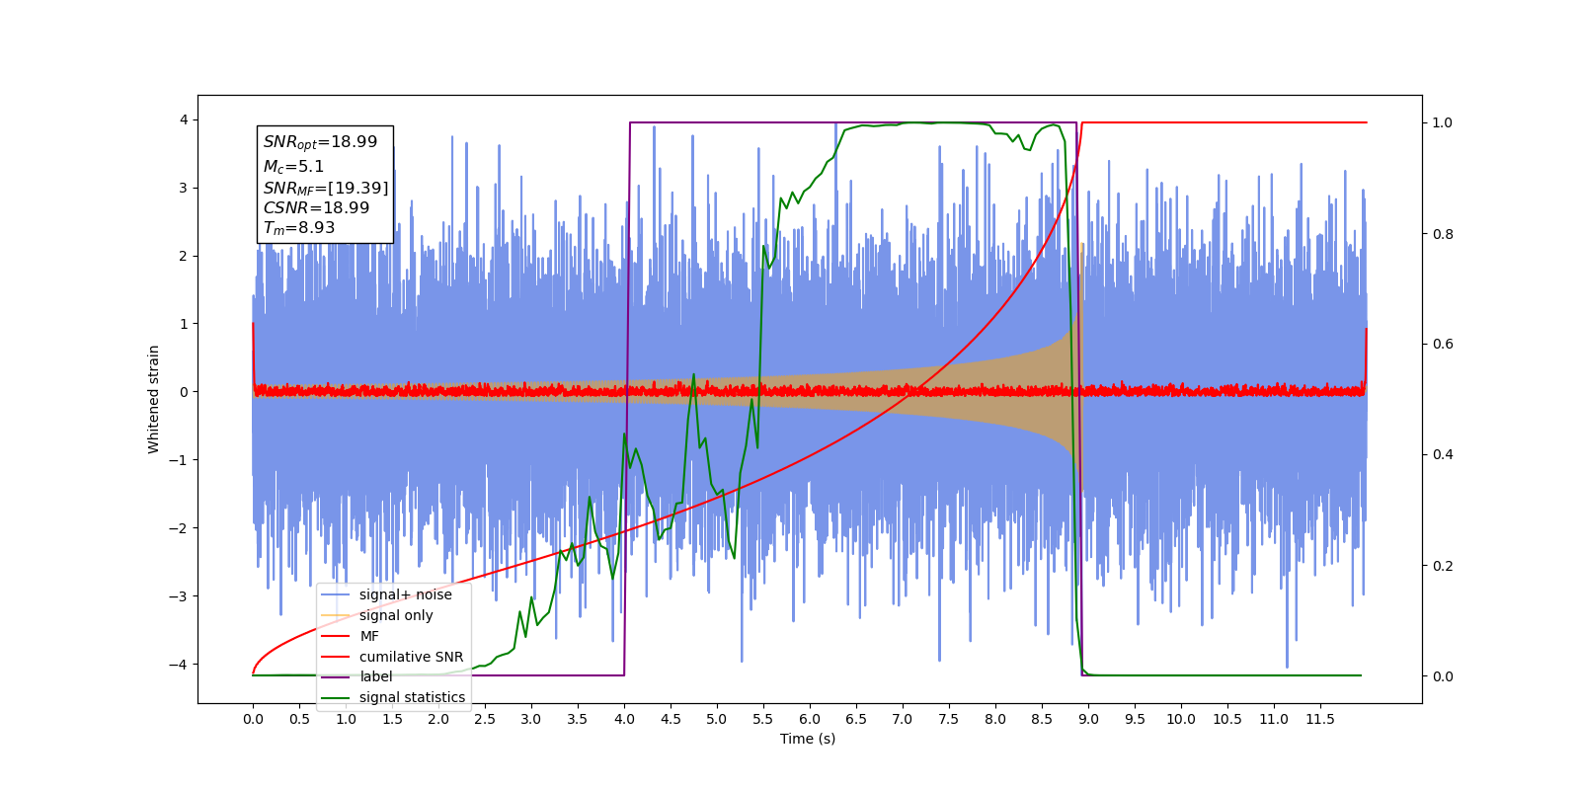Click the 4.0 tick on the time axis
Viewport: 1580px width, 790px height.
click(624, 719)
